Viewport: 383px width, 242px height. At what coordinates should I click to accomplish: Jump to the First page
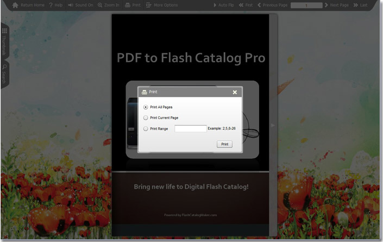coord(246,5)
